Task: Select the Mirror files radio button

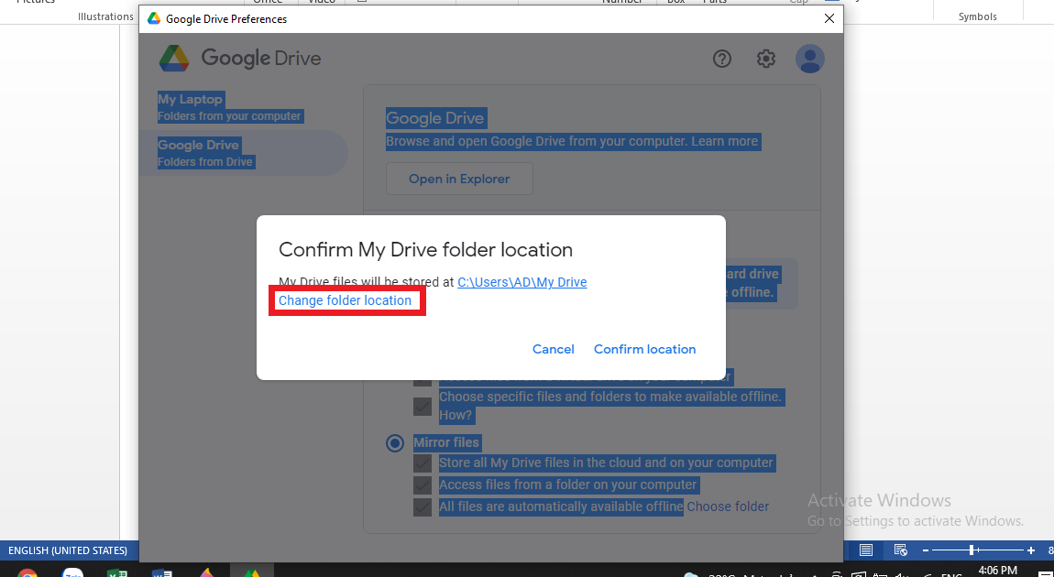Action: [x=395, y=443]
